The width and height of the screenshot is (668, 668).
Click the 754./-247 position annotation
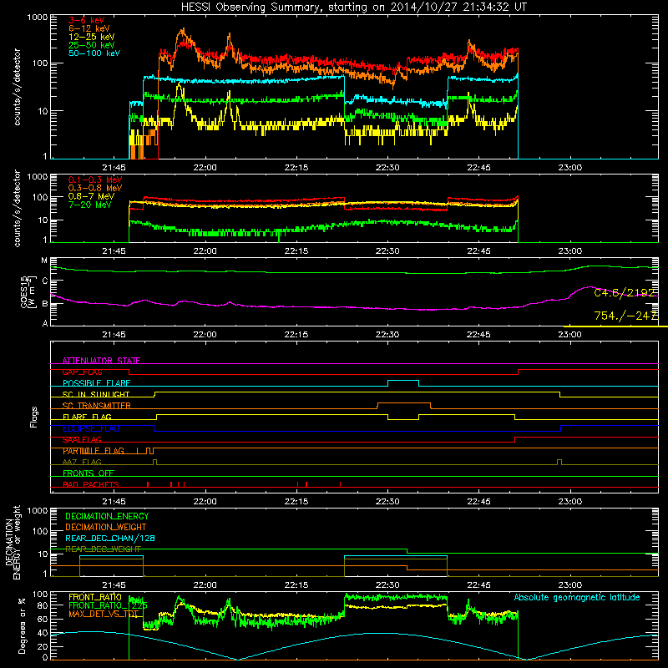click(625, 316)
